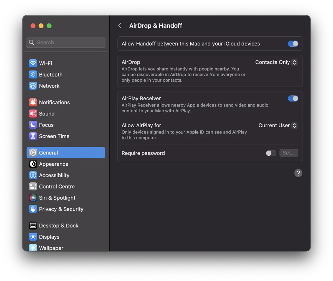Screen dimensions: 333x281
Task: Click the 'Allow AirPlay for' label
Action: (141, 125)
